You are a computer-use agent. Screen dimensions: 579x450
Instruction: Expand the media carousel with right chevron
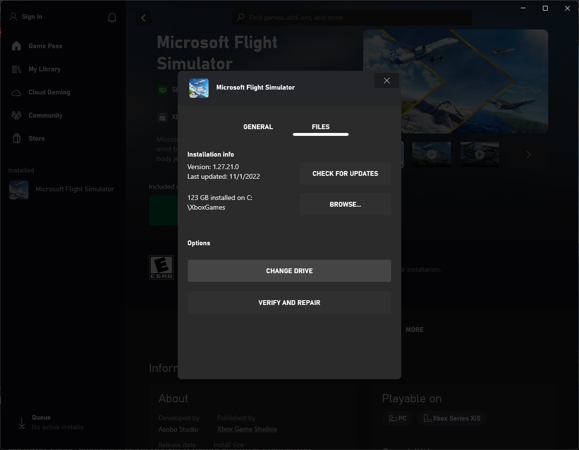point(528,154)
